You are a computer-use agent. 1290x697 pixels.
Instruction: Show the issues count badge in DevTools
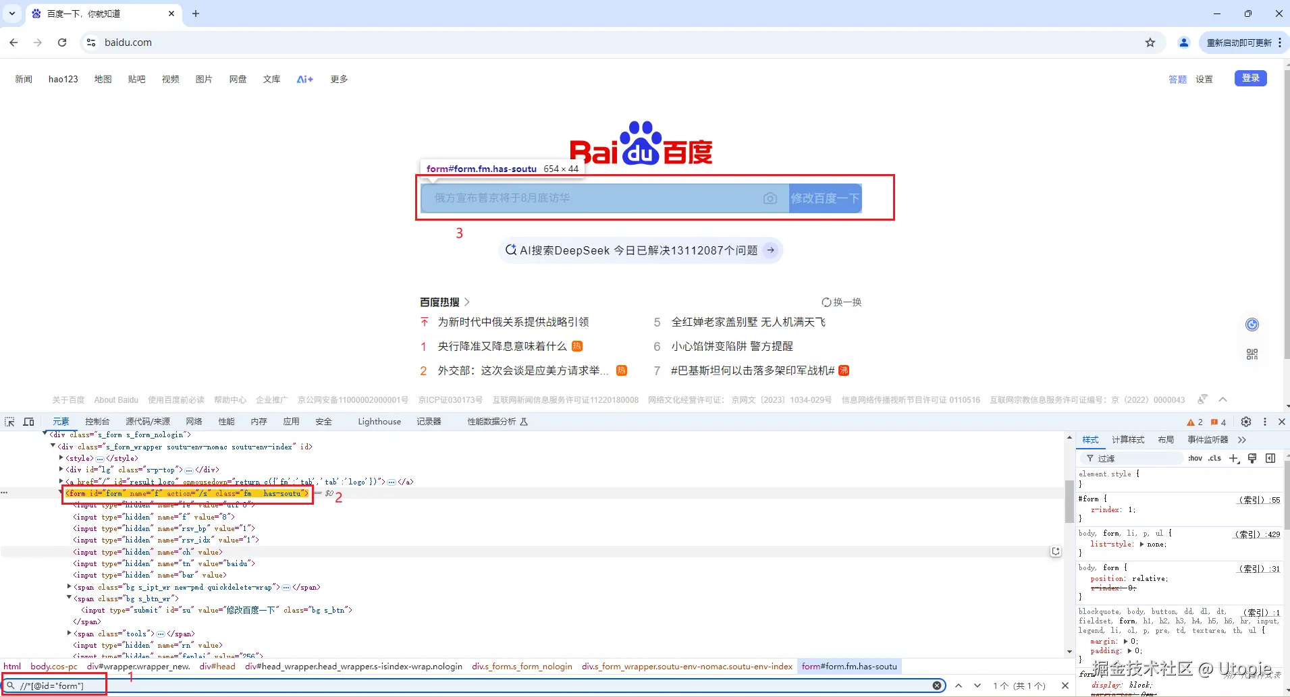(x=1218, y=422)
